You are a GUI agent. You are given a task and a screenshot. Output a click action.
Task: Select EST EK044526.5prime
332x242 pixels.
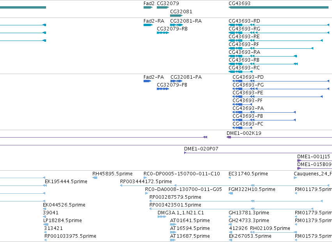(64, 205)
